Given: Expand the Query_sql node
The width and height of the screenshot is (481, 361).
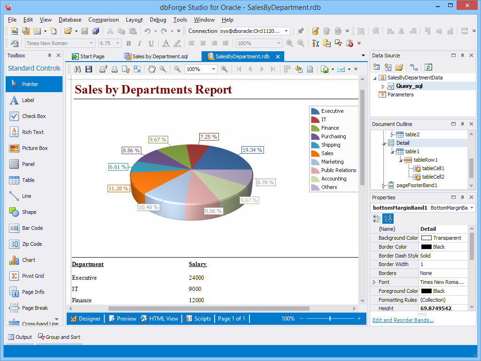Looking at the screenshot, I should tap(383, 86).
